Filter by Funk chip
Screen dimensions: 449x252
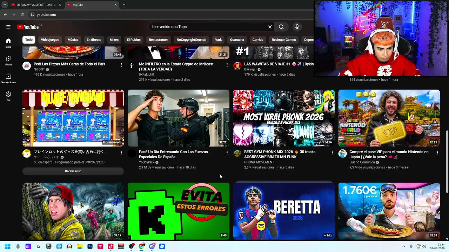(x=218, y=40)
